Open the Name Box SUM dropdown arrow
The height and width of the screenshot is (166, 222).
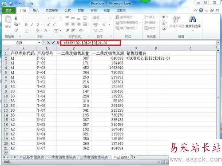(39, 43)
